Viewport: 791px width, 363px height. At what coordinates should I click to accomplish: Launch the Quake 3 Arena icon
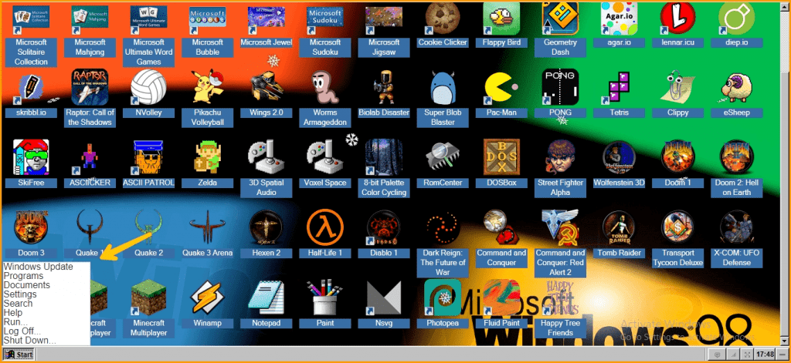[207, 227]
